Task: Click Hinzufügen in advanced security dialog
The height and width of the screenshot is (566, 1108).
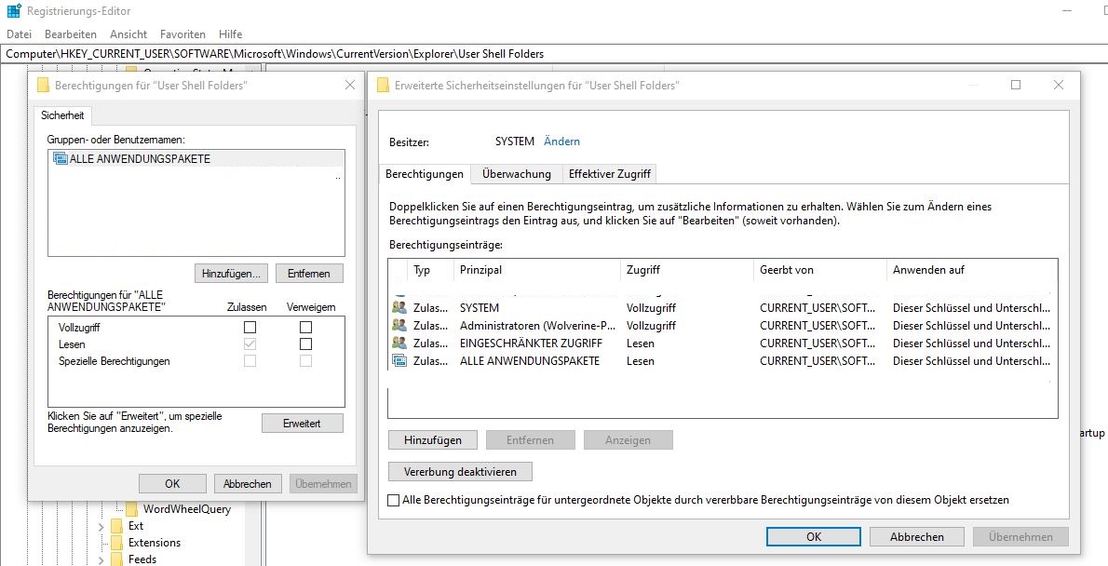Action: [x=432, y=439]
